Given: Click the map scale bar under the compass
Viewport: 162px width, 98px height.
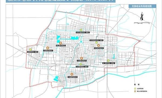Looking at the screenshot, I should click(142, 23).
